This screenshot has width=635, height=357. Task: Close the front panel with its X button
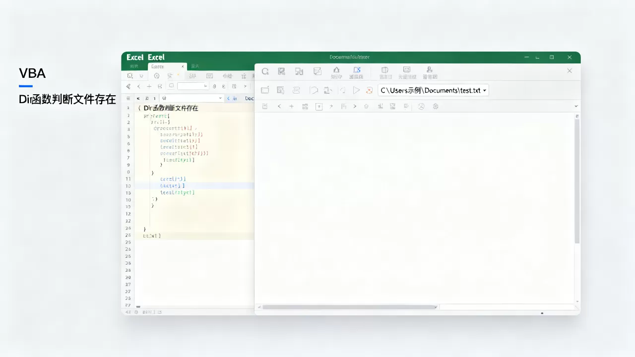tap(570, 71)
